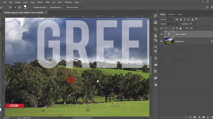This screenshot has width=213, height=119.
Task: Enable Auto-Enhance checkbox
Action: click(x=49, y=7)
